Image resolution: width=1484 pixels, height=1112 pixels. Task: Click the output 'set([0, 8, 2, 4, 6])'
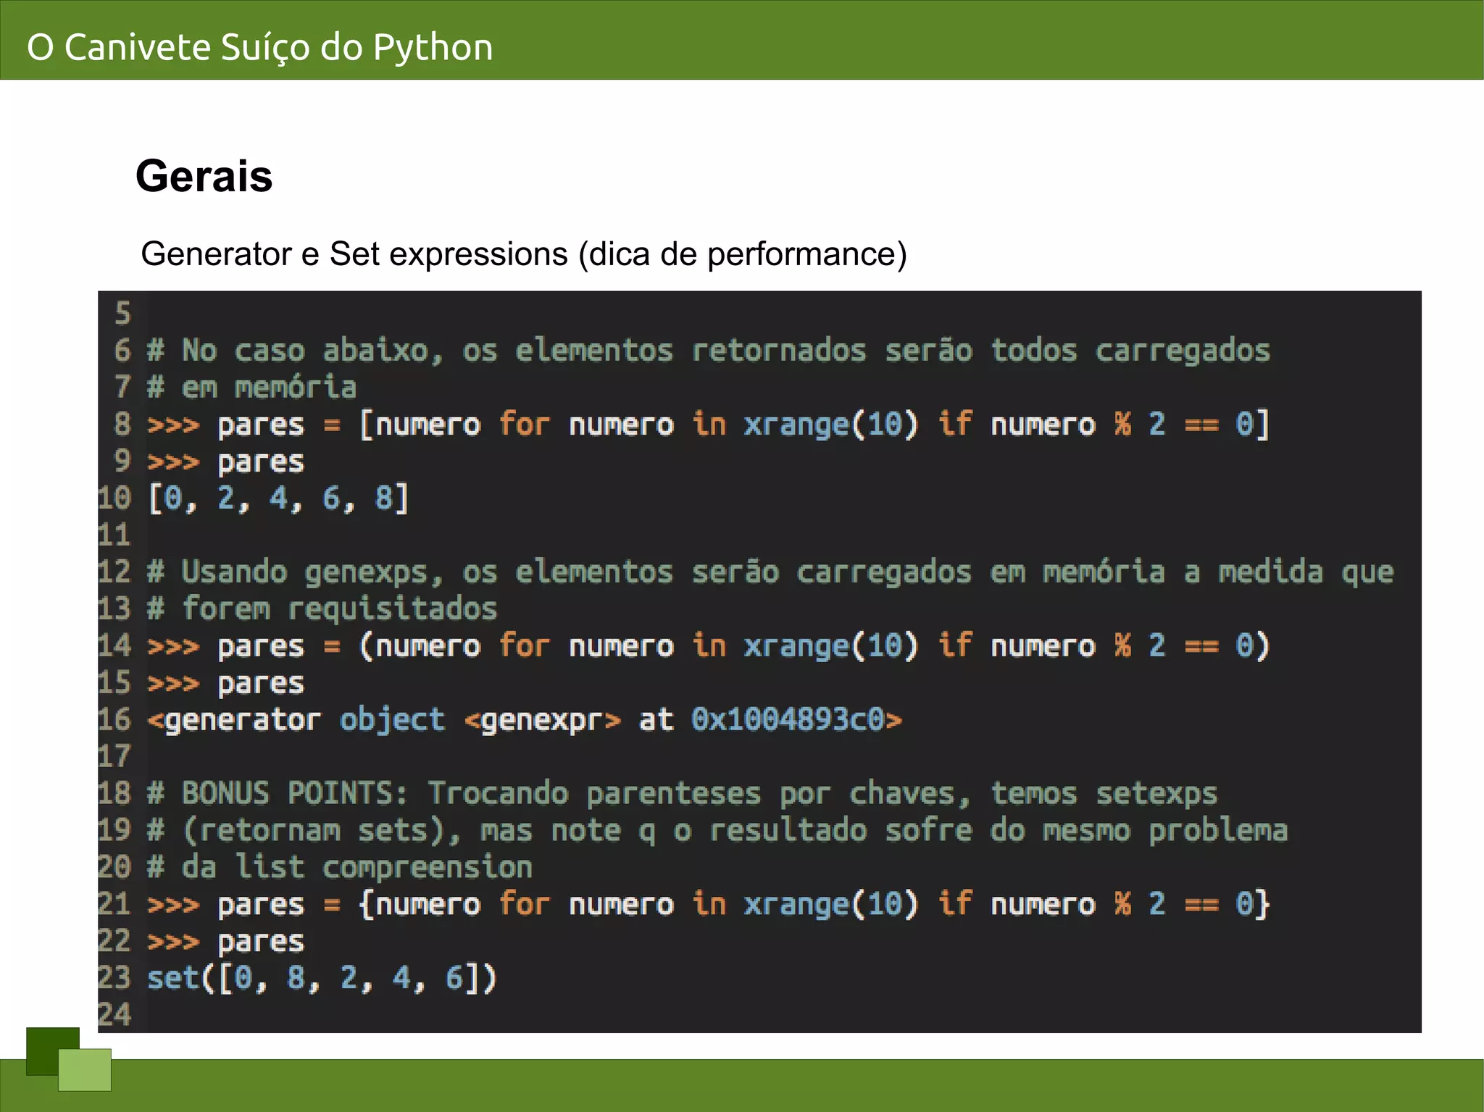tap(322, 978)
